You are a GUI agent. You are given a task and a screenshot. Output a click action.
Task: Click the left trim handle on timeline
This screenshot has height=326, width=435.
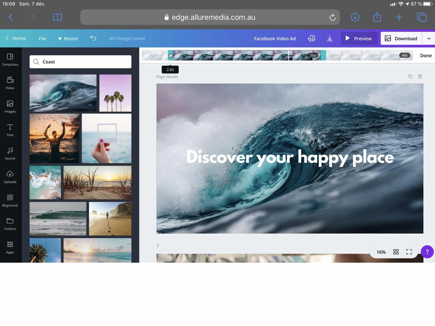(x=170, y=55)
